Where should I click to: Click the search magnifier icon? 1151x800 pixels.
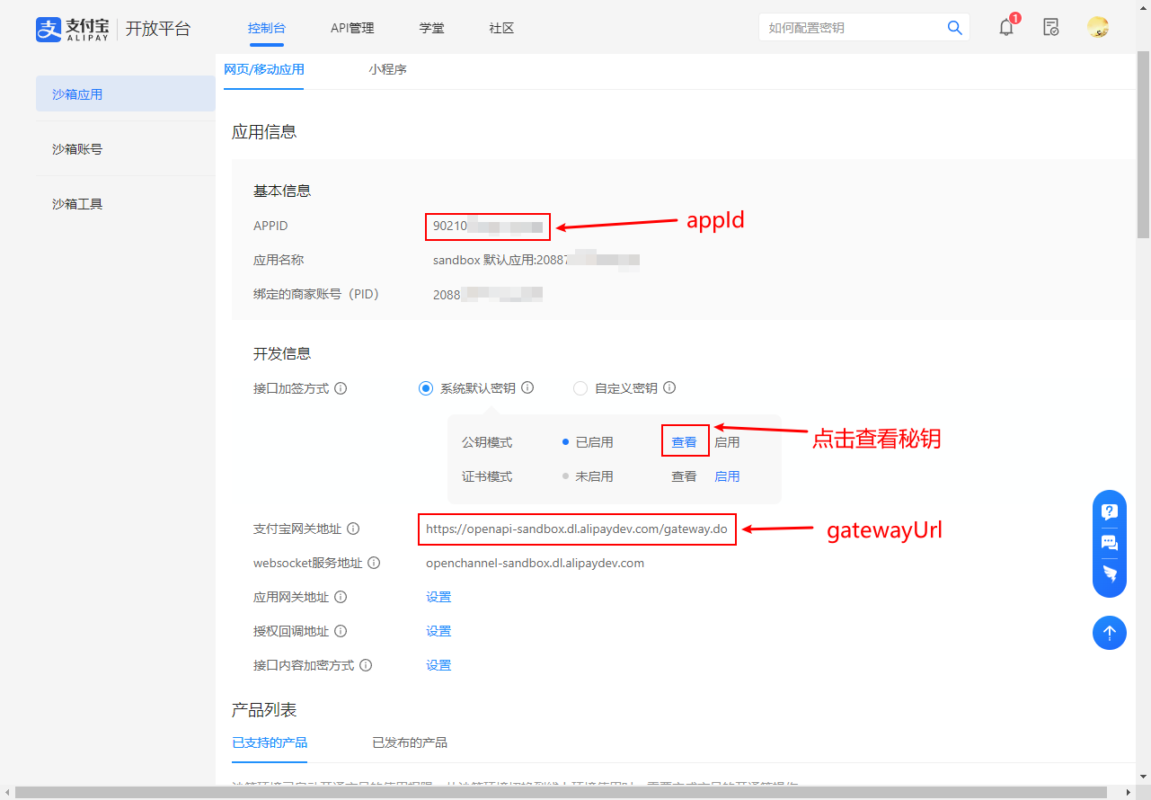(x=955, y=28)
